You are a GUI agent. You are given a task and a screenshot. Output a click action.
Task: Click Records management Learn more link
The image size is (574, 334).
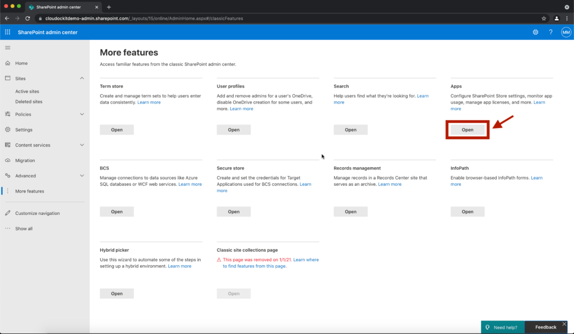point(390,184)
